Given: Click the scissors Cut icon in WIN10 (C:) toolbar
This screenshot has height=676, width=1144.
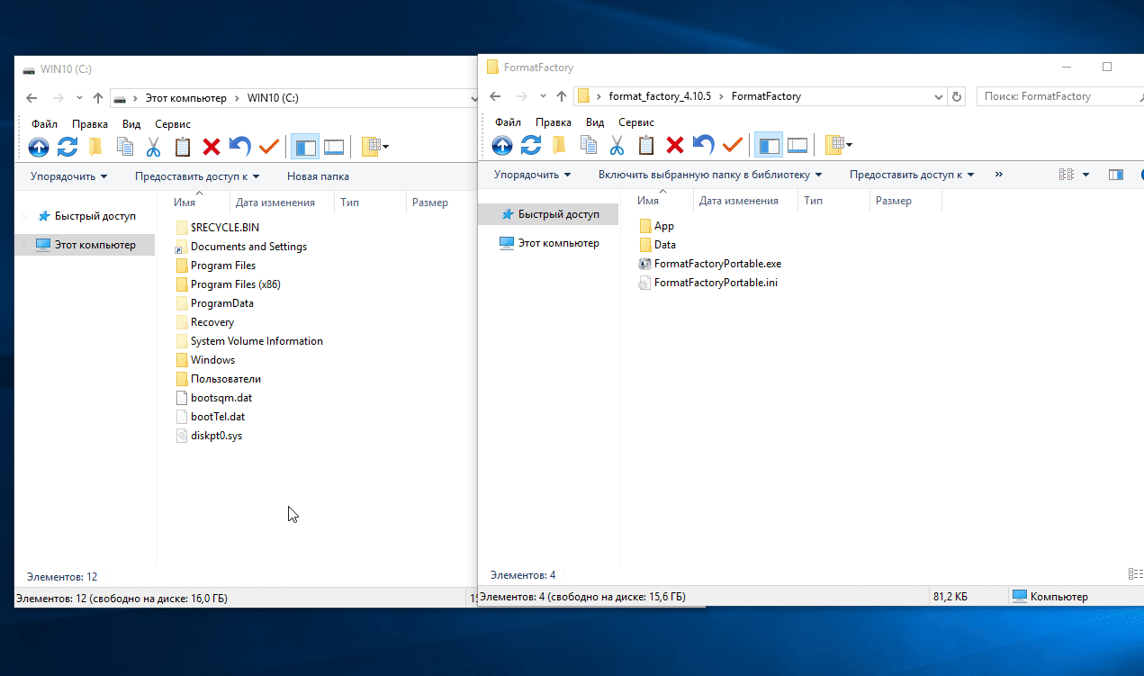Looking at the screenshot, I should (153, 147).
